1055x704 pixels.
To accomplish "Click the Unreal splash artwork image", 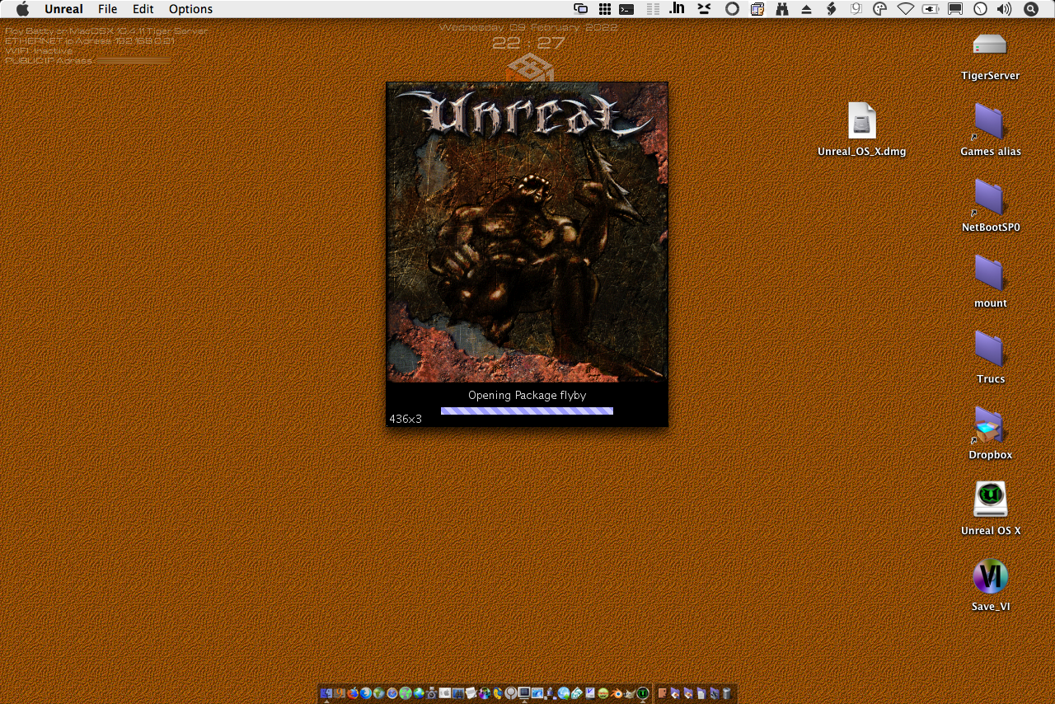I will coord(527,232).
